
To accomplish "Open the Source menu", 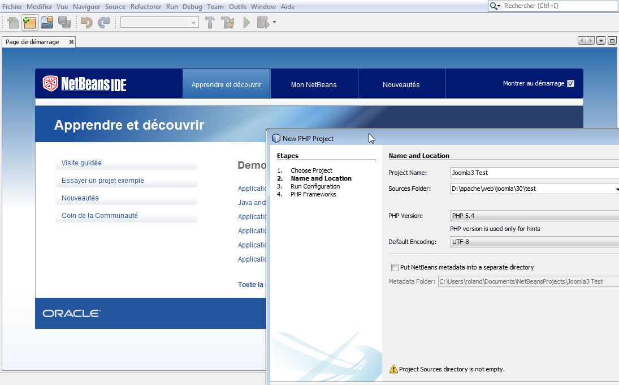I will click(x=115, y=7).
